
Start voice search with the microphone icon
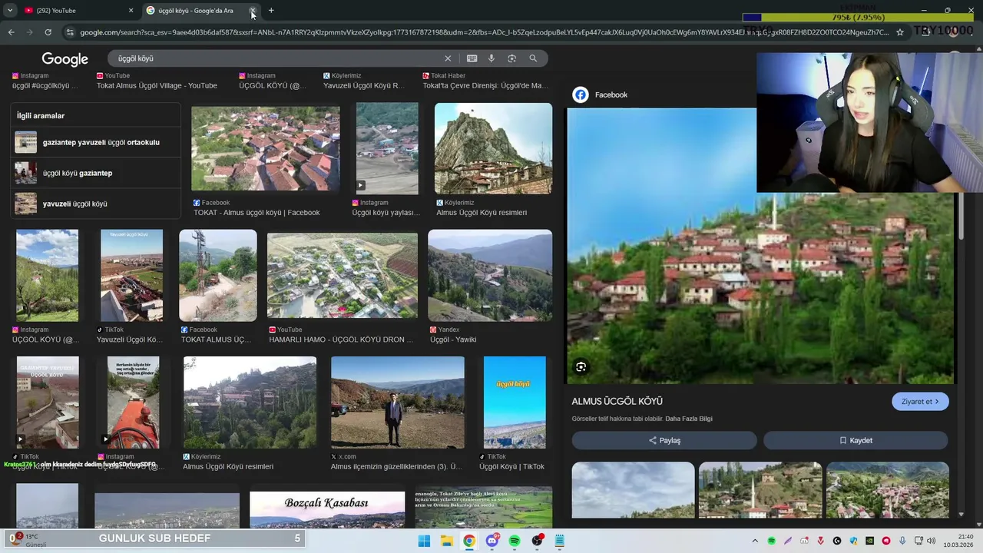[491, 58]
